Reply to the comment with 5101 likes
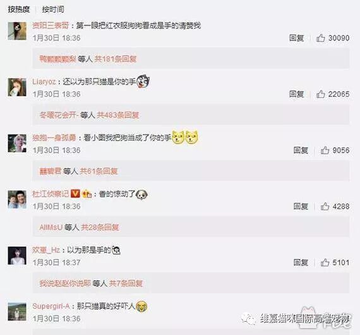 301,262
